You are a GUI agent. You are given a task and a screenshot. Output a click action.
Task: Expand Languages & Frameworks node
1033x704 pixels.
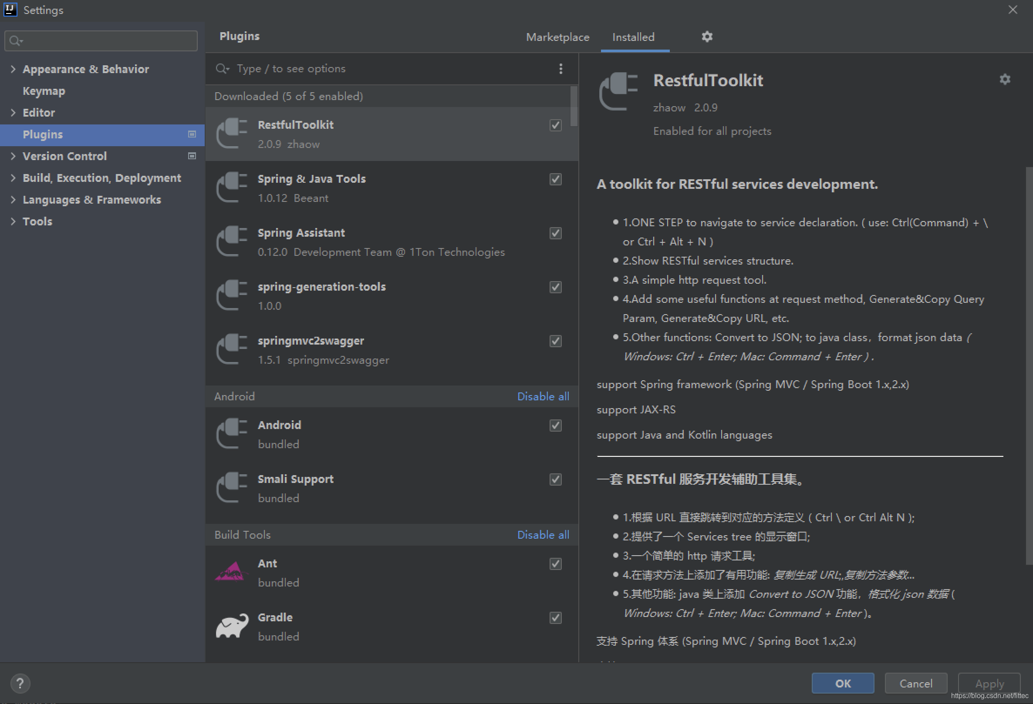point(13,199)
